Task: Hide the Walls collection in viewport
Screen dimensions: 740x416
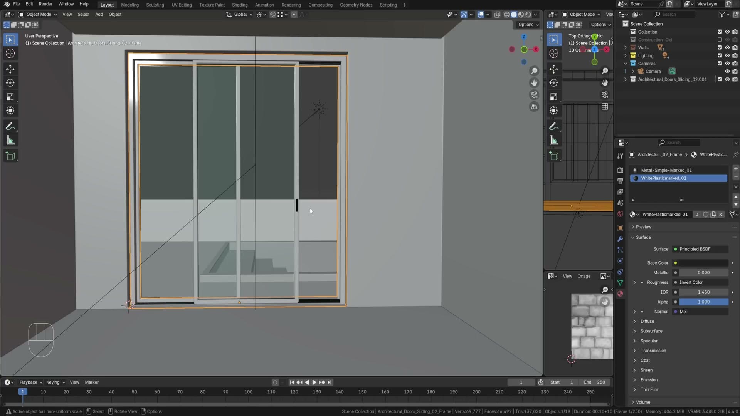Action: [x=727, y=48]
